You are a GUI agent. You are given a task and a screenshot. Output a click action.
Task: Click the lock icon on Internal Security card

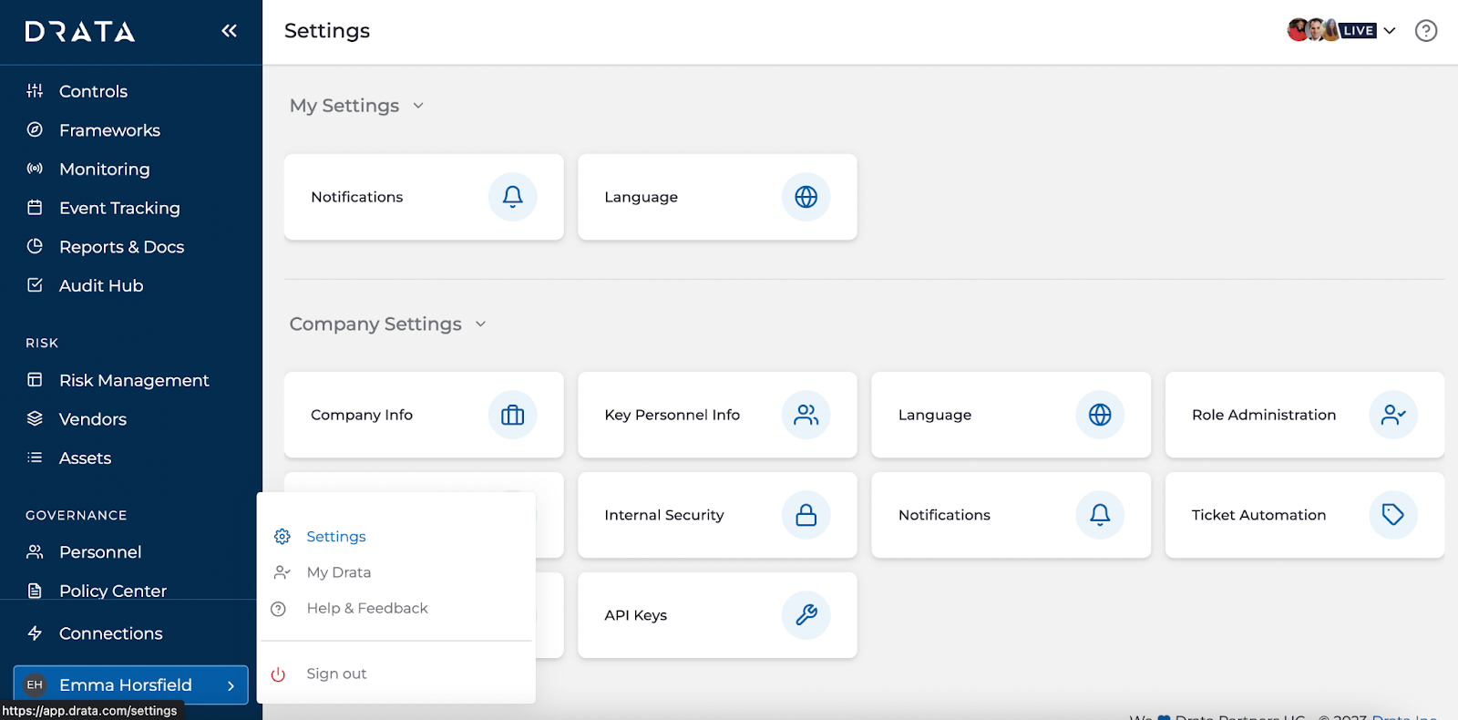(806, 515)
